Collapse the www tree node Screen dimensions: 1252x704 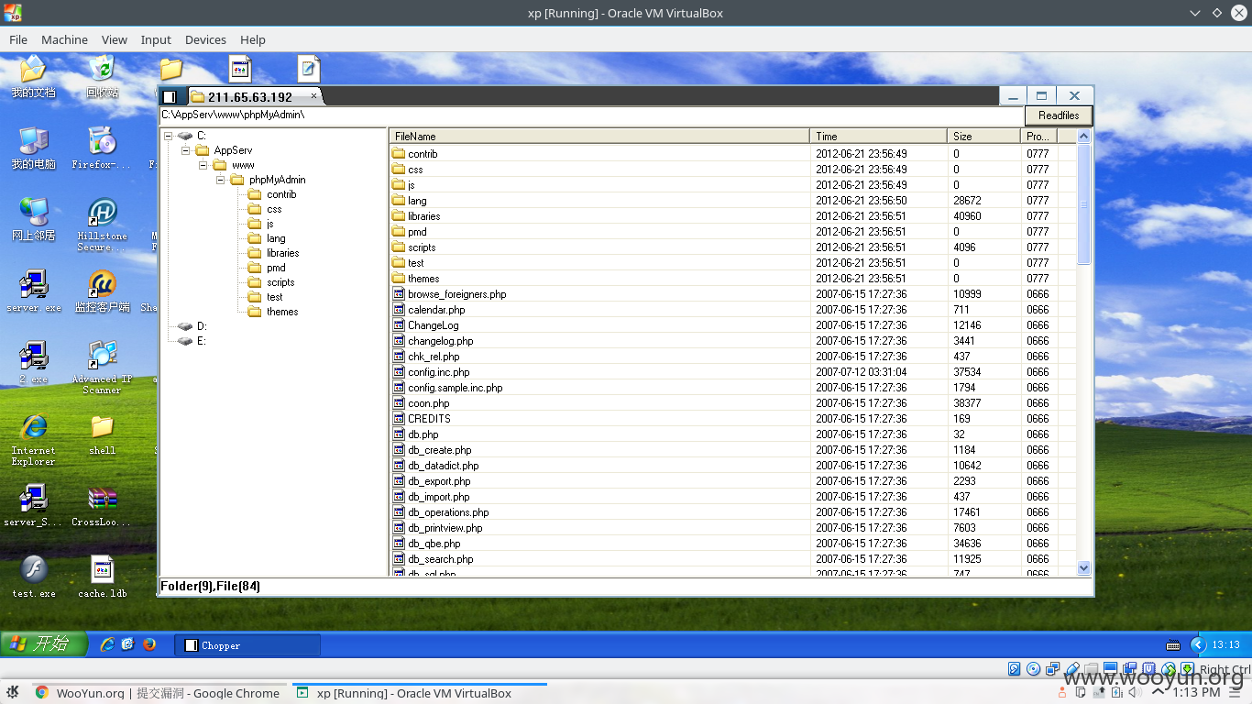(x=203, y=165)
